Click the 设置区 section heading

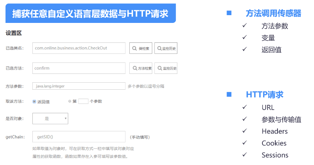(x=14, y=33)
